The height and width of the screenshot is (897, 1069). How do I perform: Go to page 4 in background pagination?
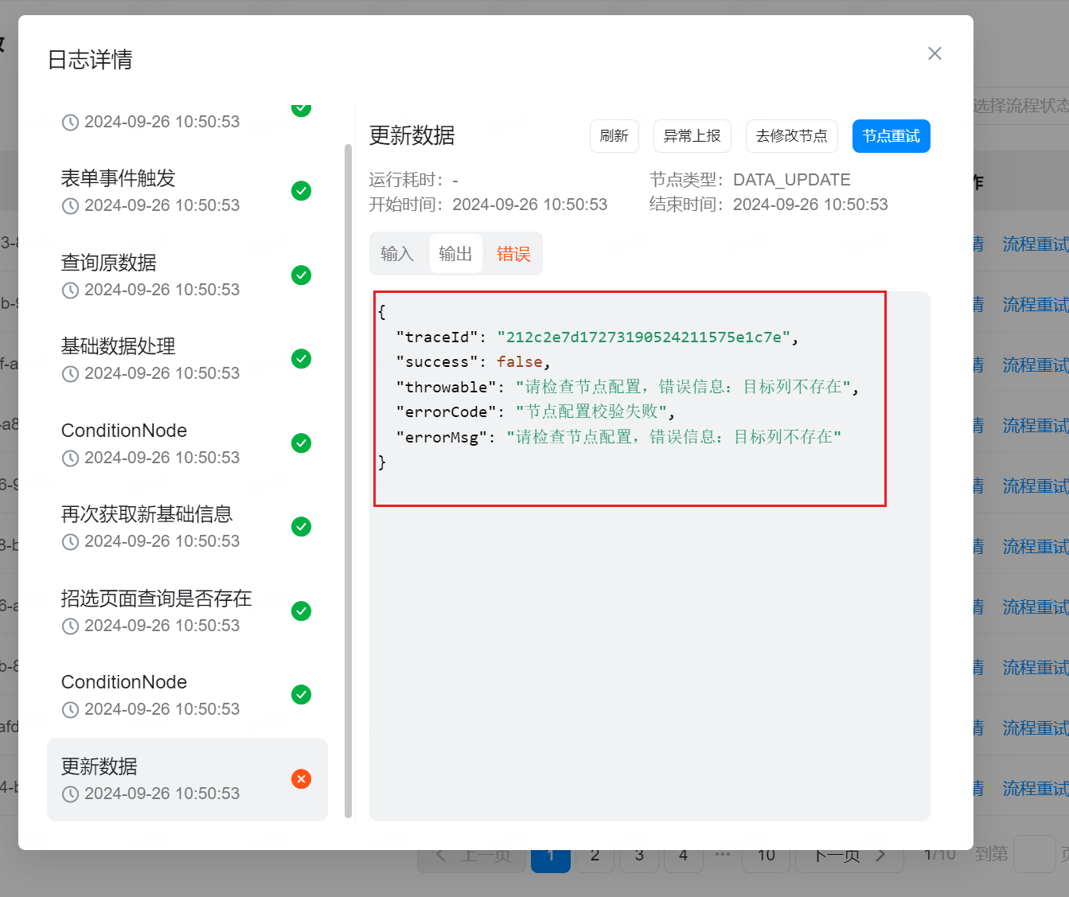coord(683,855)
